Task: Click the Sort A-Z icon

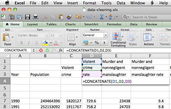Action: [x=112, y=17]
